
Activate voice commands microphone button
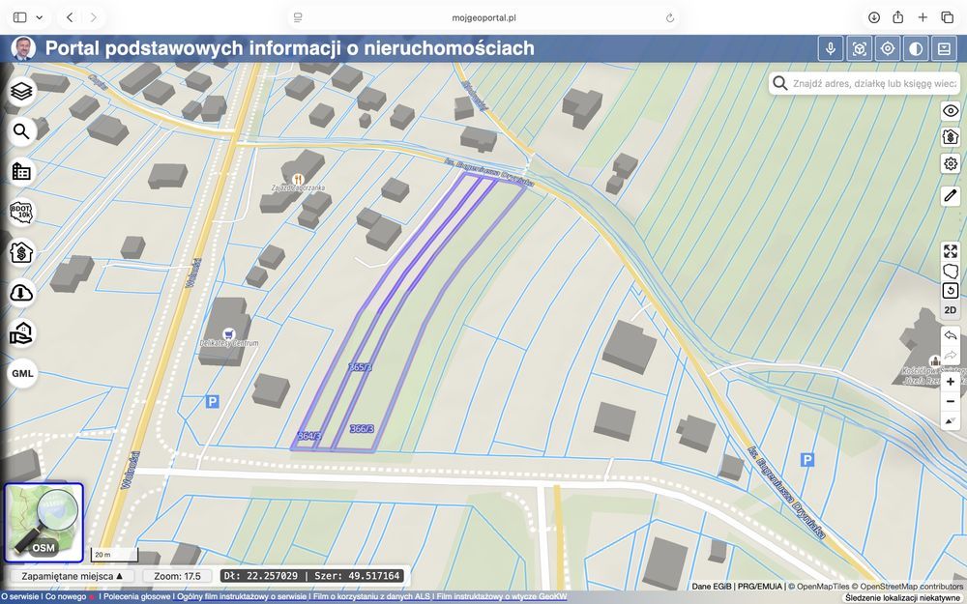[x=831, y=48]
